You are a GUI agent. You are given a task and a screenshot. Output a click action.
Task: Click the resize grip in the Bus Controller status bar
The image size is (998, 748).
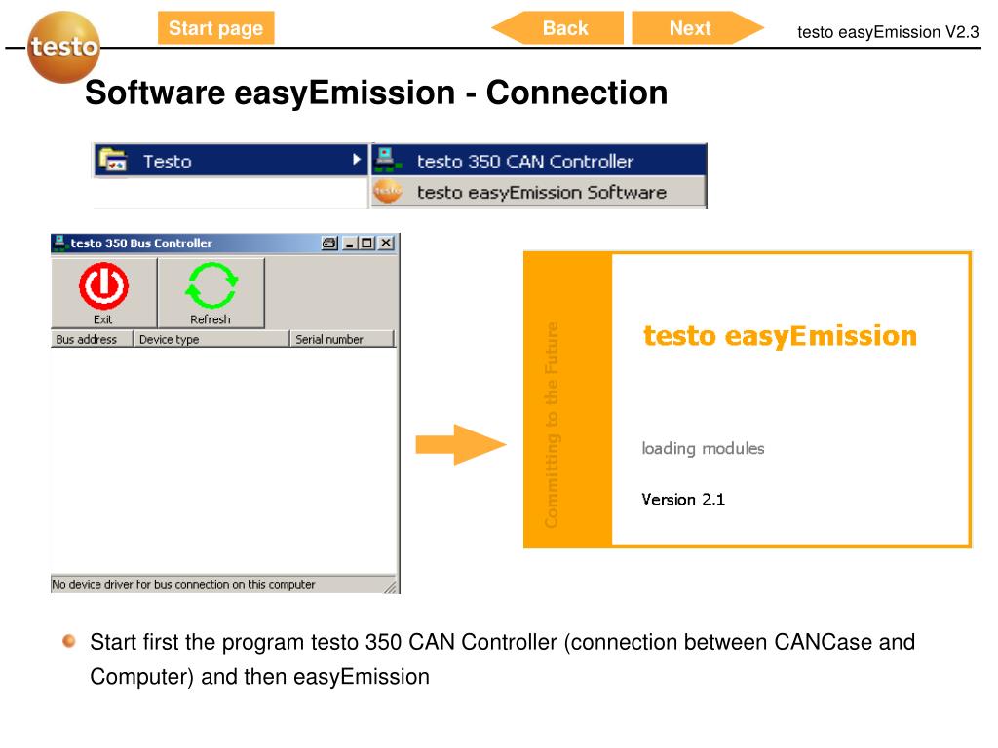tap(390, 586)
